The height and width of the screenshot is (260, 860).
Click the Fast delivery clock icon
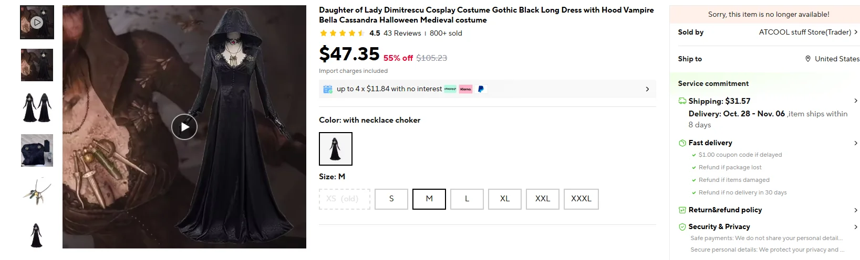pos(682,143)
